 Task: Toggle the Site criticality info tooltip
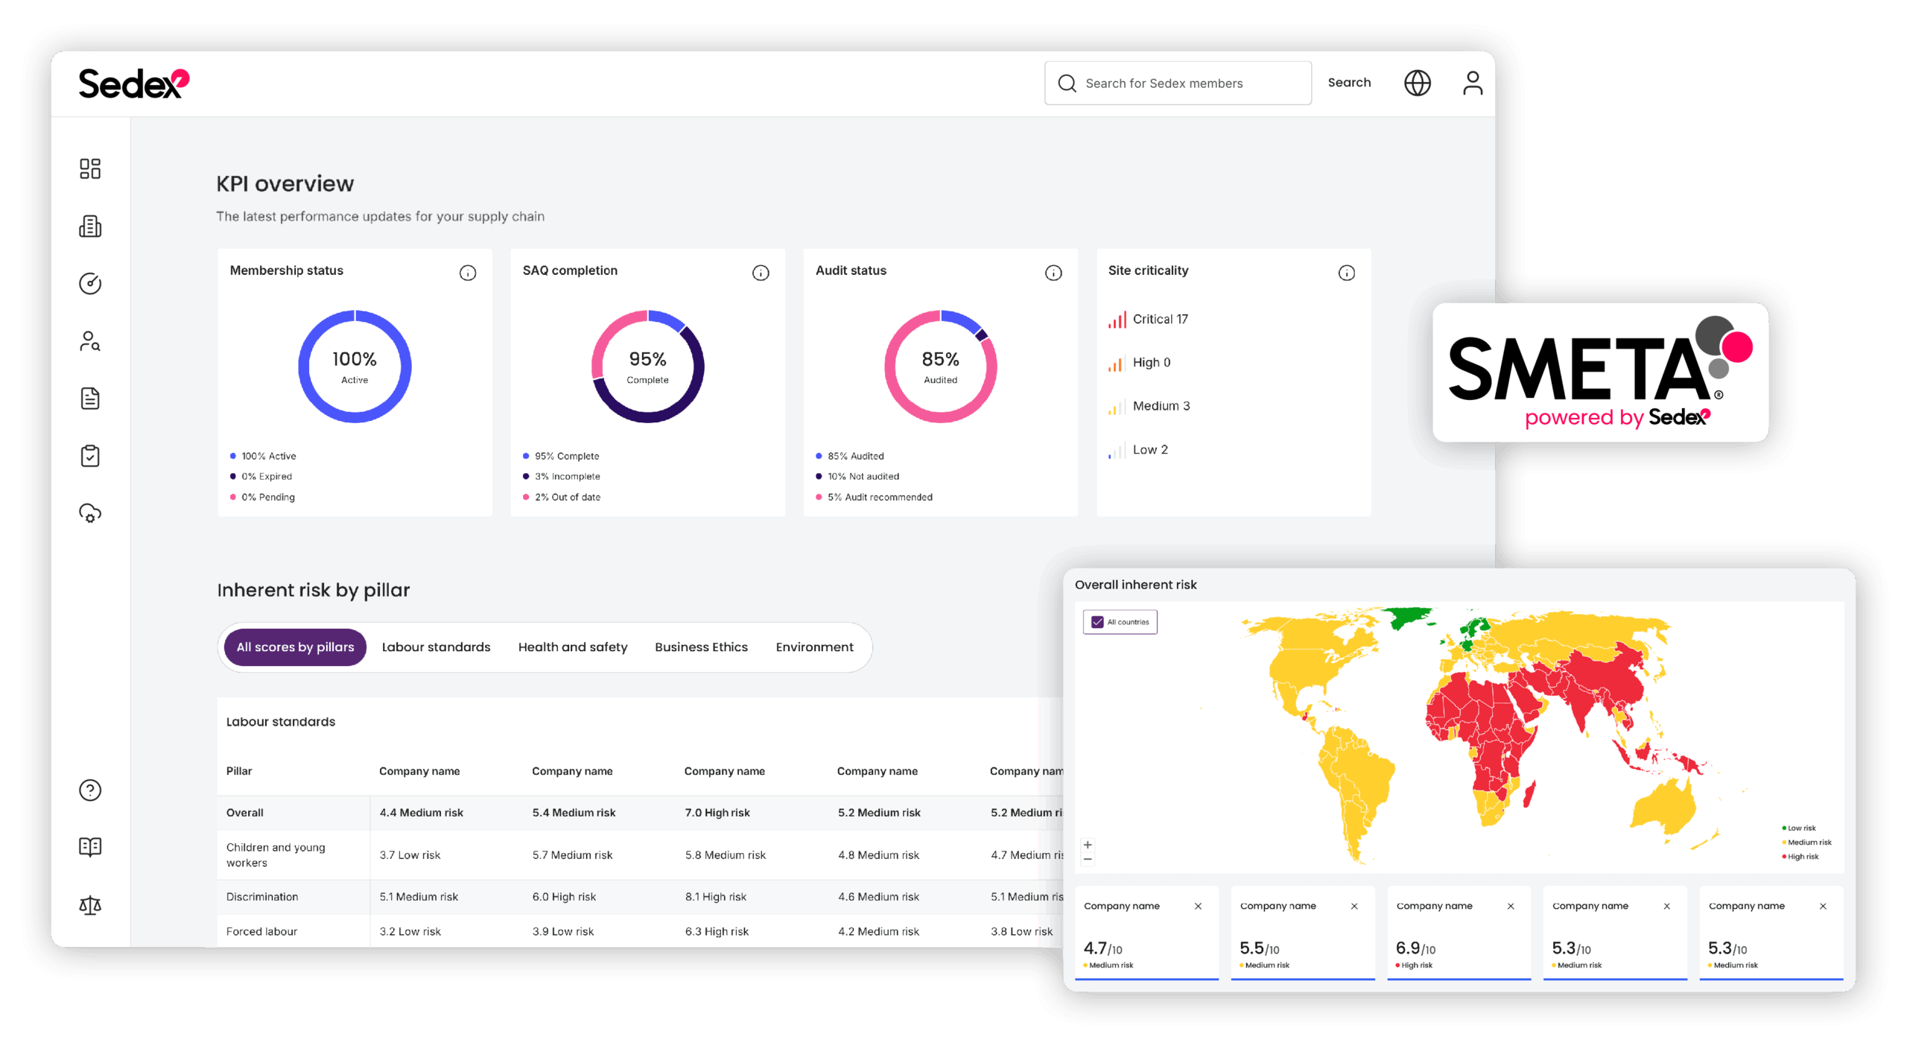[1346, 272]
